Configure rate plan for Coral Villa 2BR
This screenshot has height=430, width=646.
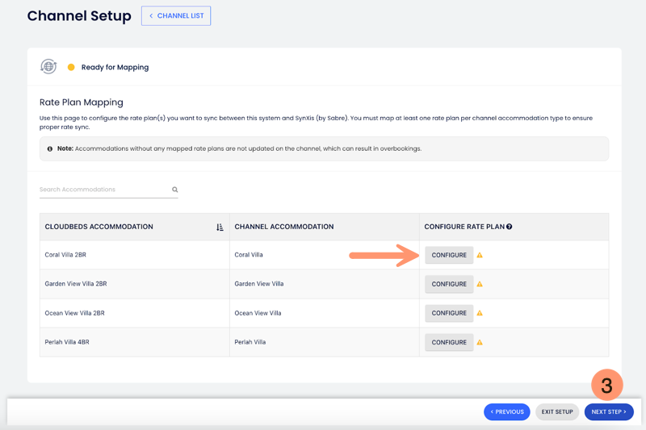click(x=449, y=255)
